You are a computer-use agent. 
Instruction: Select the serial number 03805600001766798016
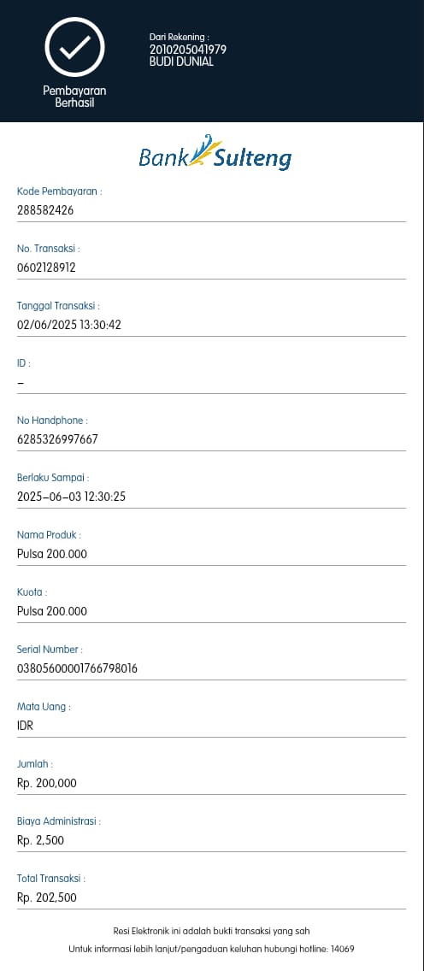tap(78, 668)
